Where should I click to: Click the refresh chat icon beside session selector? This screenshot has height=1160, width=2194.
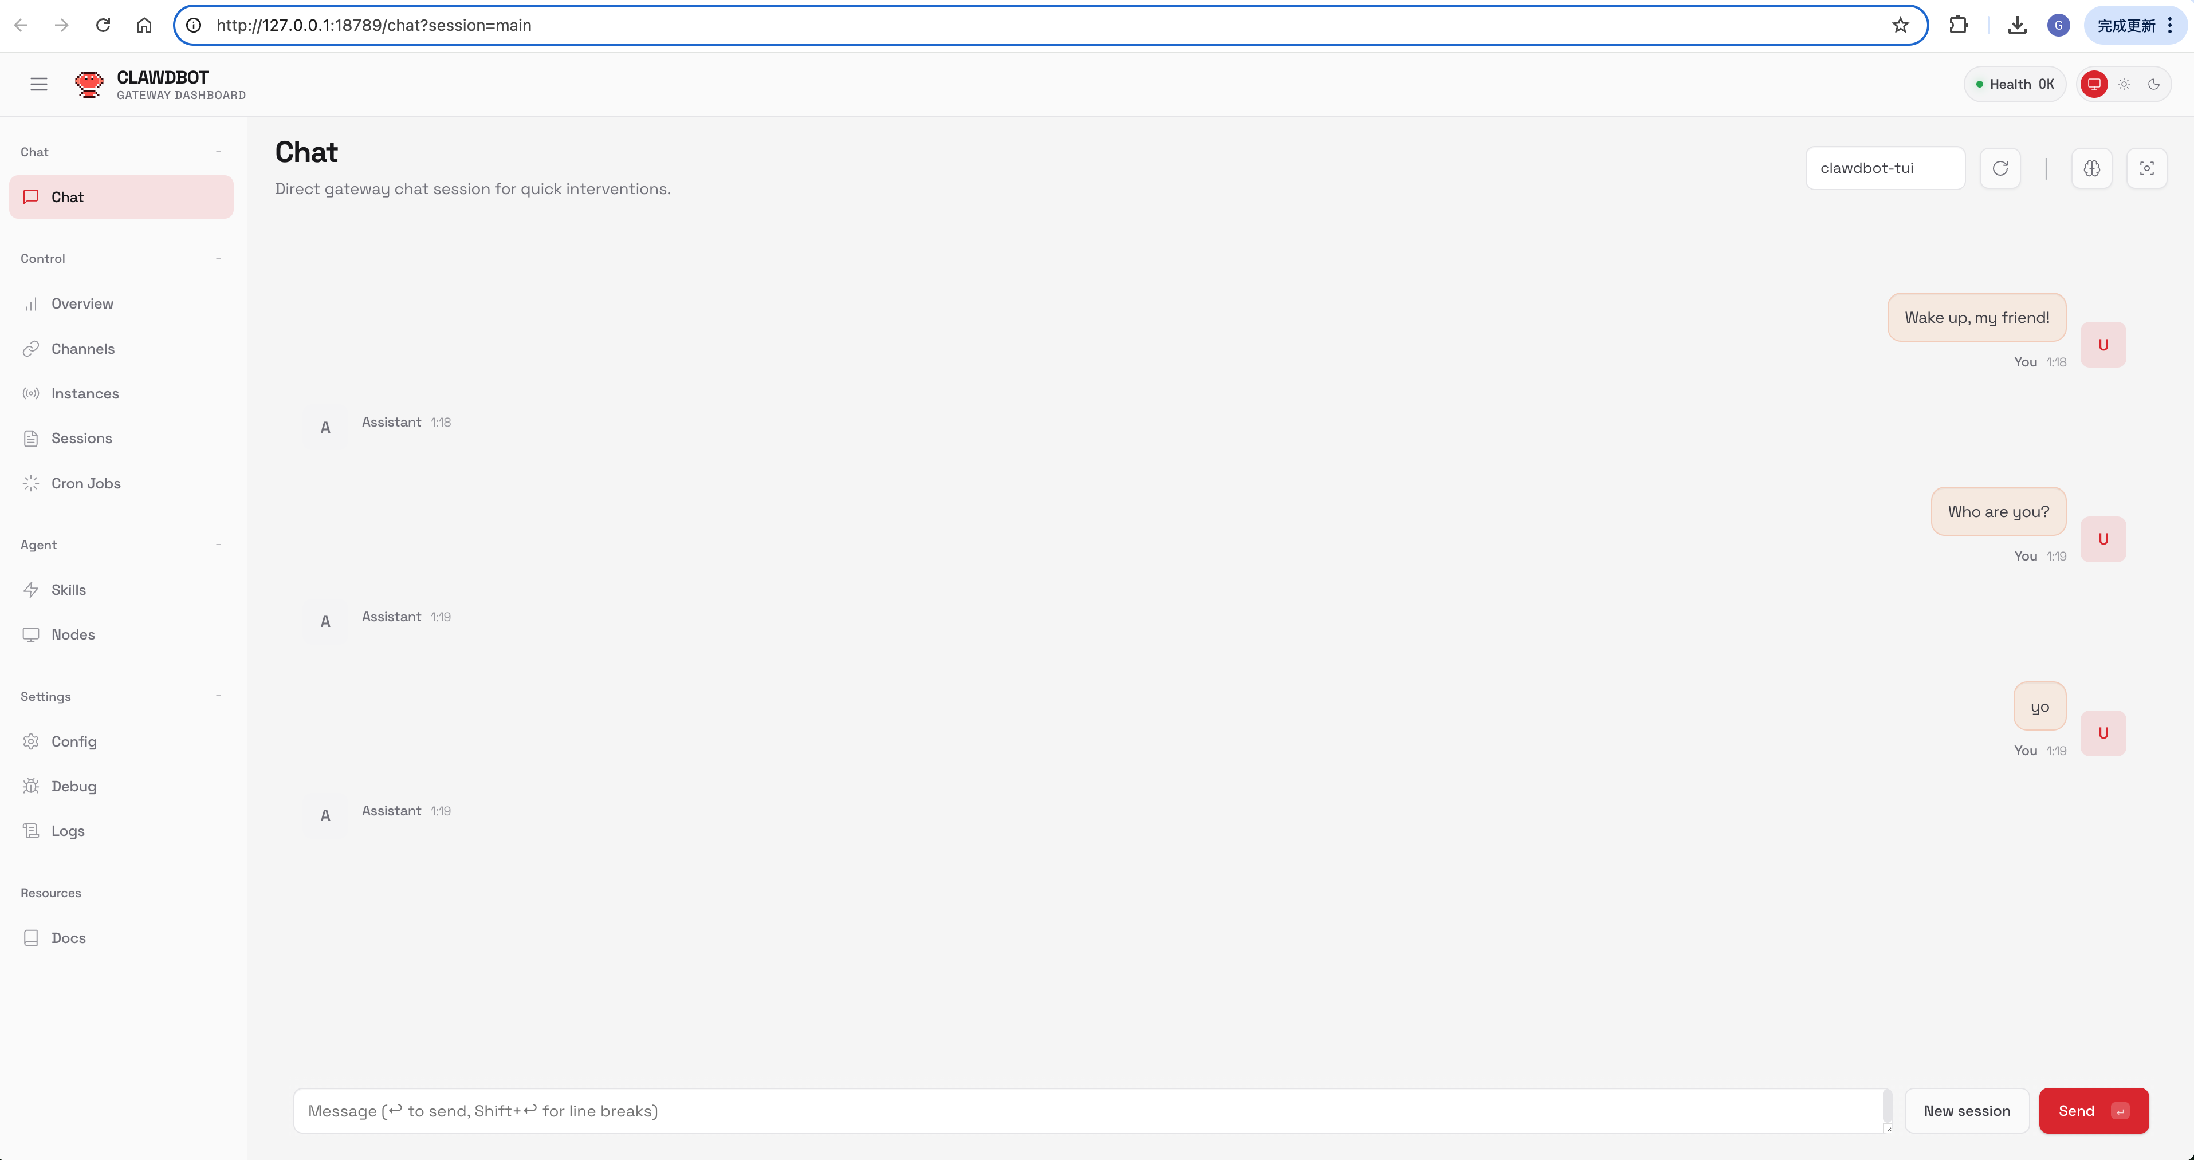click(2000, 168)
